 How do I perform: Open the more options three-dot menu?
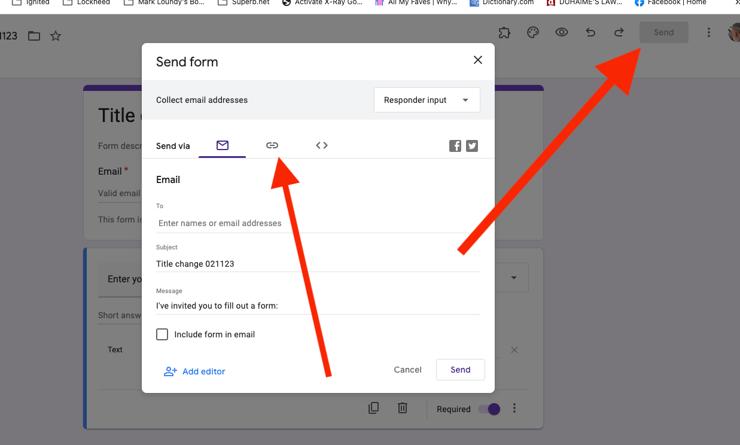pyautogui.click(x=709, y=32)
